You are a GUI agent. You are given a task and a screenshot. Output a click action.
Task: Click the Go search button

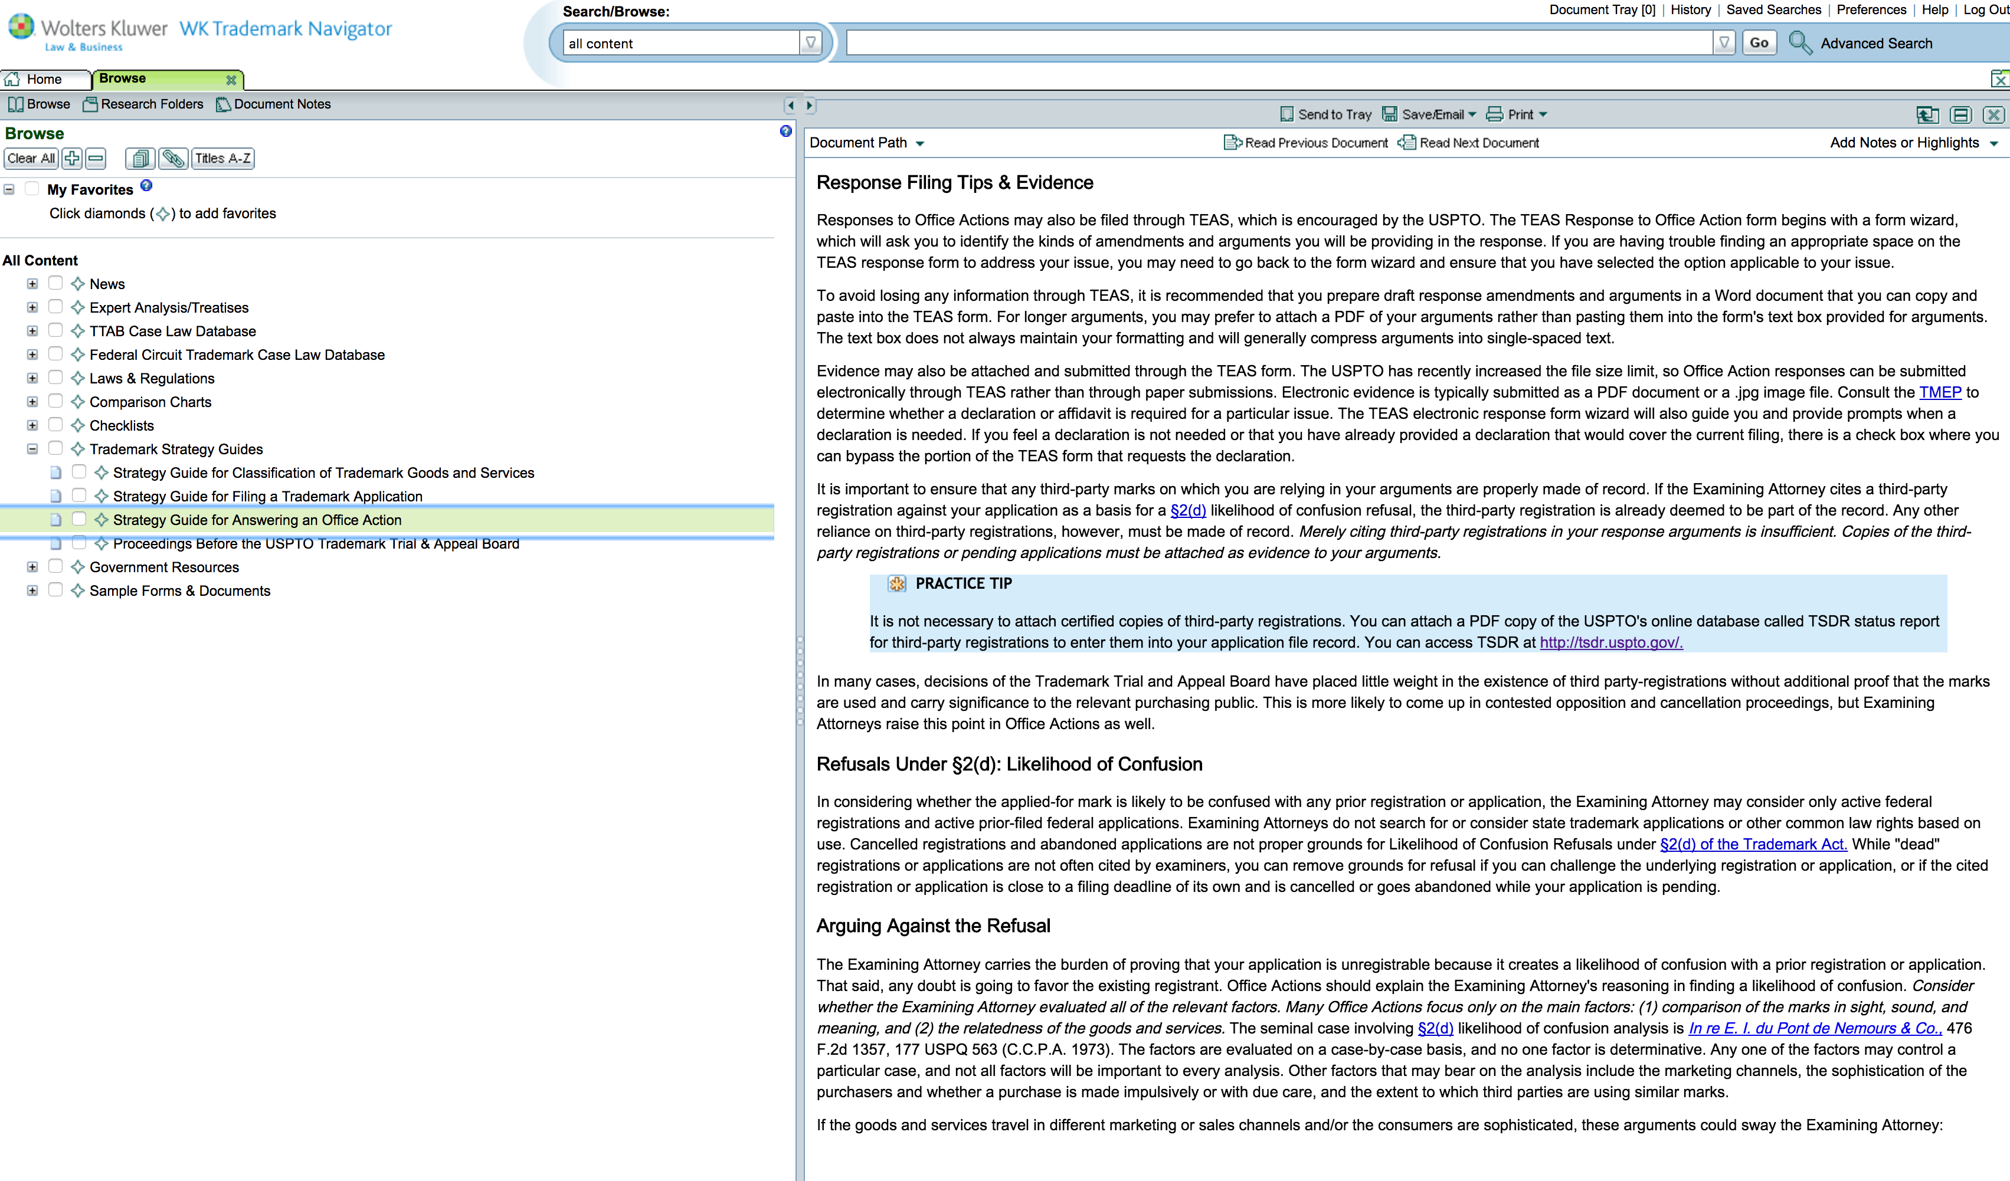(1759, 42)
